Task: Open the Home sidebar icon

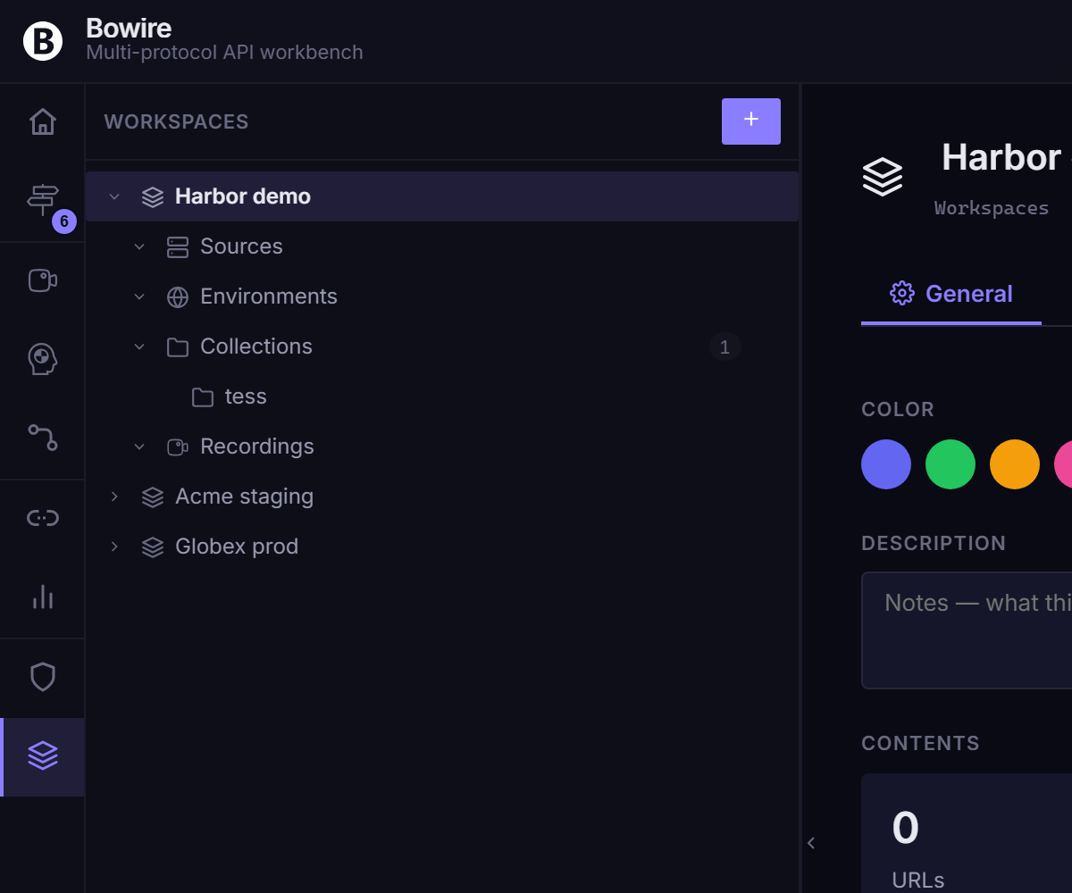Action: (43, 121)
